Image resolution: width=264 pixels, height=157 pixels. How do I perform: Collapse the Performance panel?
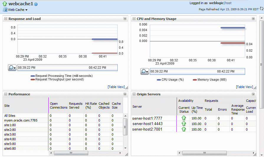(x=6, y=94)
